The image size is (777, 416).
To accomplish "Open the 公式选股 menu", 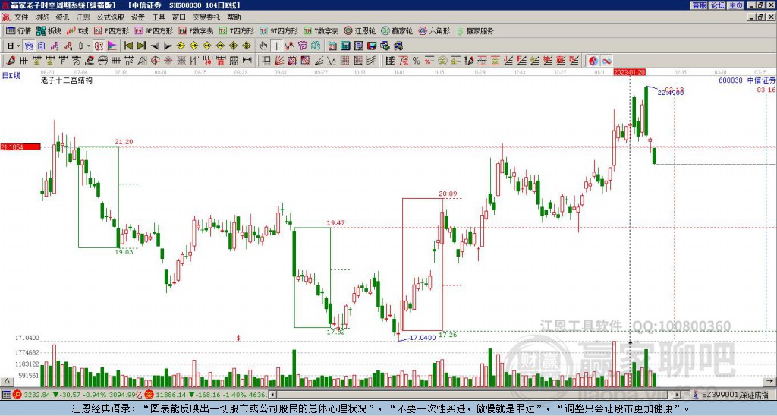I will (x=111, y=17).
